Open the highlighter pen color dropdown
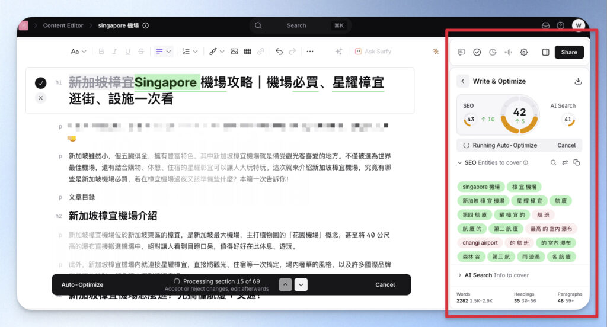Image resolution: width=607 pixels, height=327 pixels. 216,52
